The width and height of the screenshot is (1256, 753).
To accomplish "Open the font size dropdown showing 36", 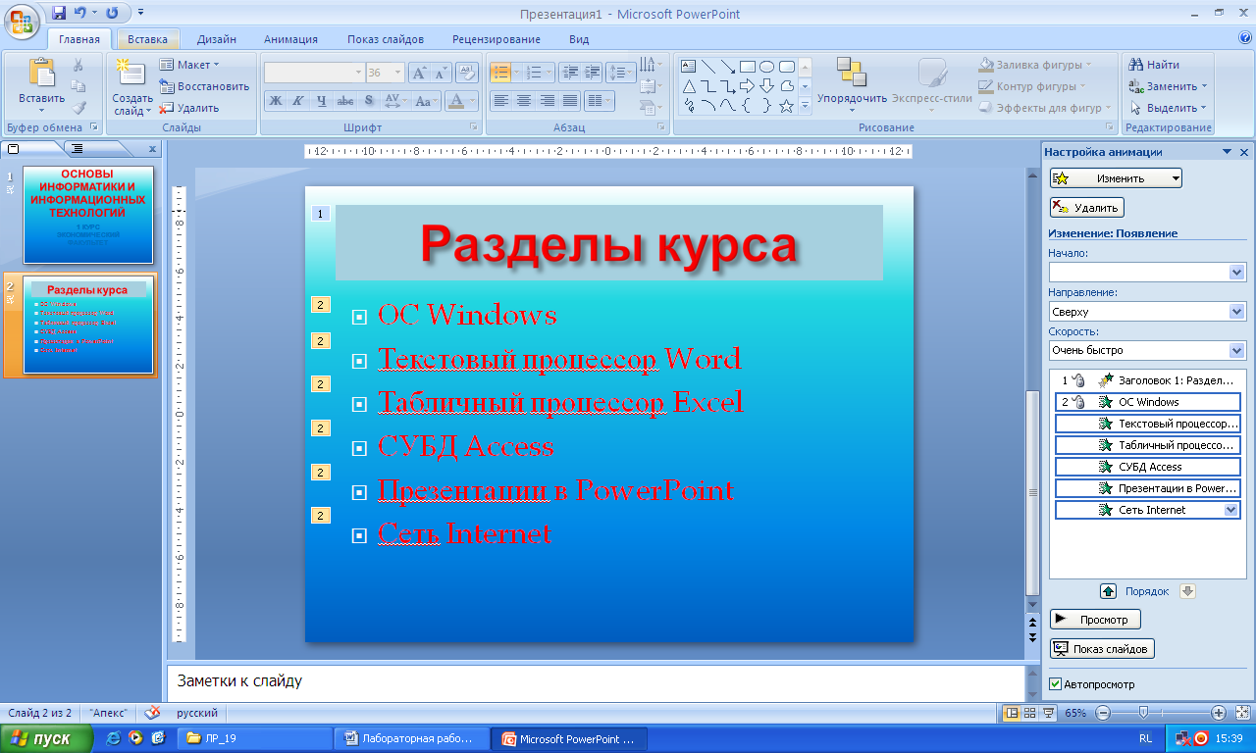I will click(397, 73).
